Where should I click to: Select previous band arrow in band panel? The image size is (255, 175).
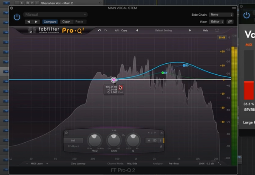click(x=149, y=133)
